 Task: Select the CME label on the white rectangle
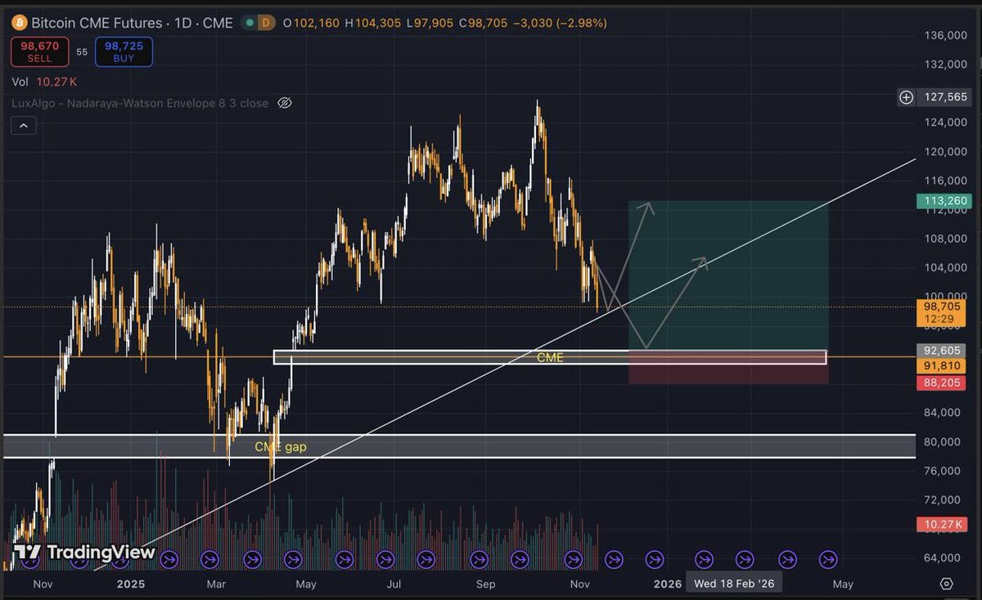pyautogui.click(x=550, y=357)
